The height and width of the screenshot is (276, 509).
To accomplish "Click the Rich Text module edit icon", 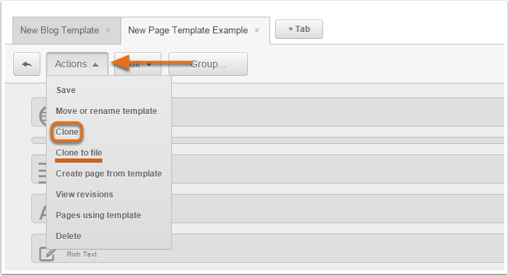I will coord(47,254).
